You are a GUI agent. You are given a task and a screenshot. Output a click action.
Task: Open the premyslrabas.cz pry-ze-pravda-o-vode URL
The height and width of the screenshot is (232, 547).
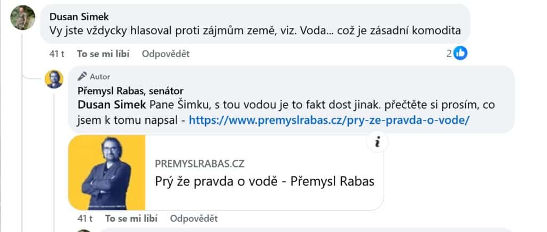pos(329,120)
